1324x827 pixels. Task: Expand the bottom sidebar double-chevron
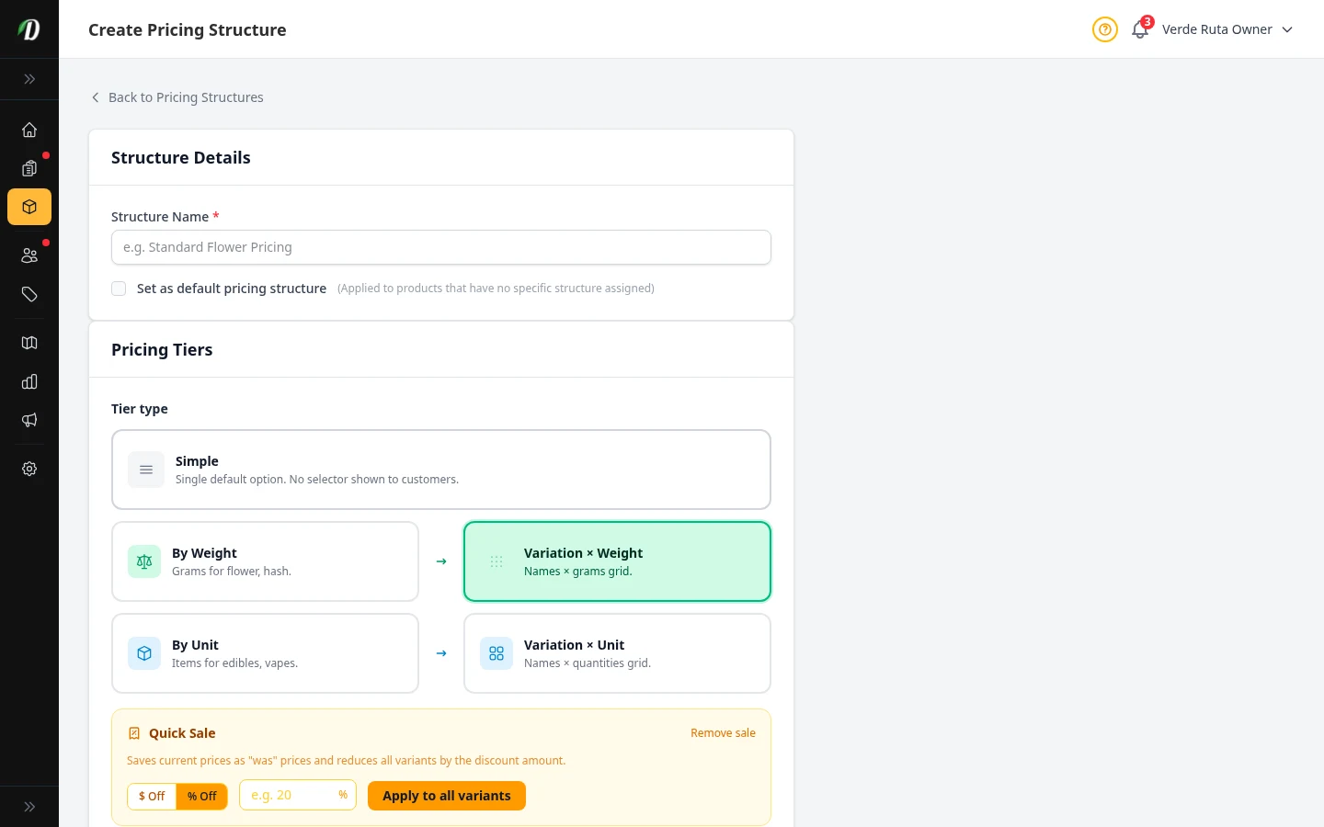click(29, 806)
